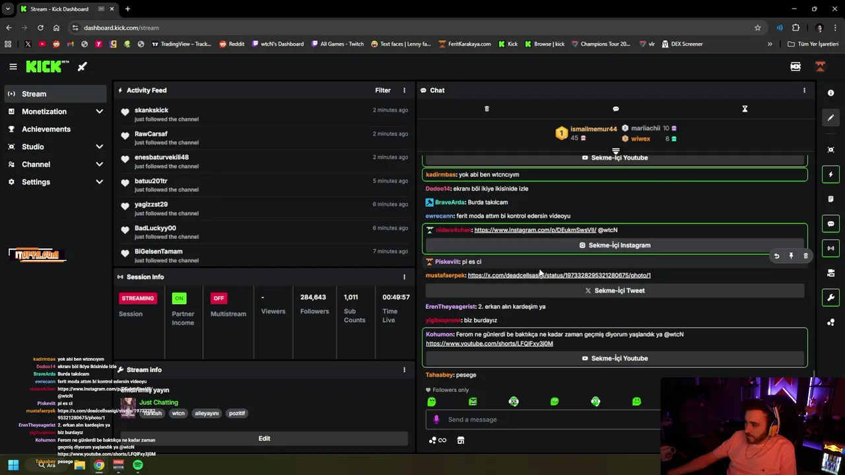Open the Stream page in sidebar
Screen dimensions: 845x475
pyautogui.click(x=55, y=94)
